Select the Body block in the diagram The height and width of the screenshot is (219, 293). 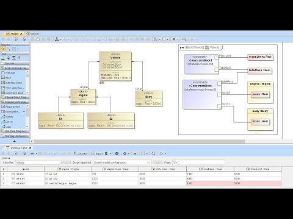tap(149, 99)
